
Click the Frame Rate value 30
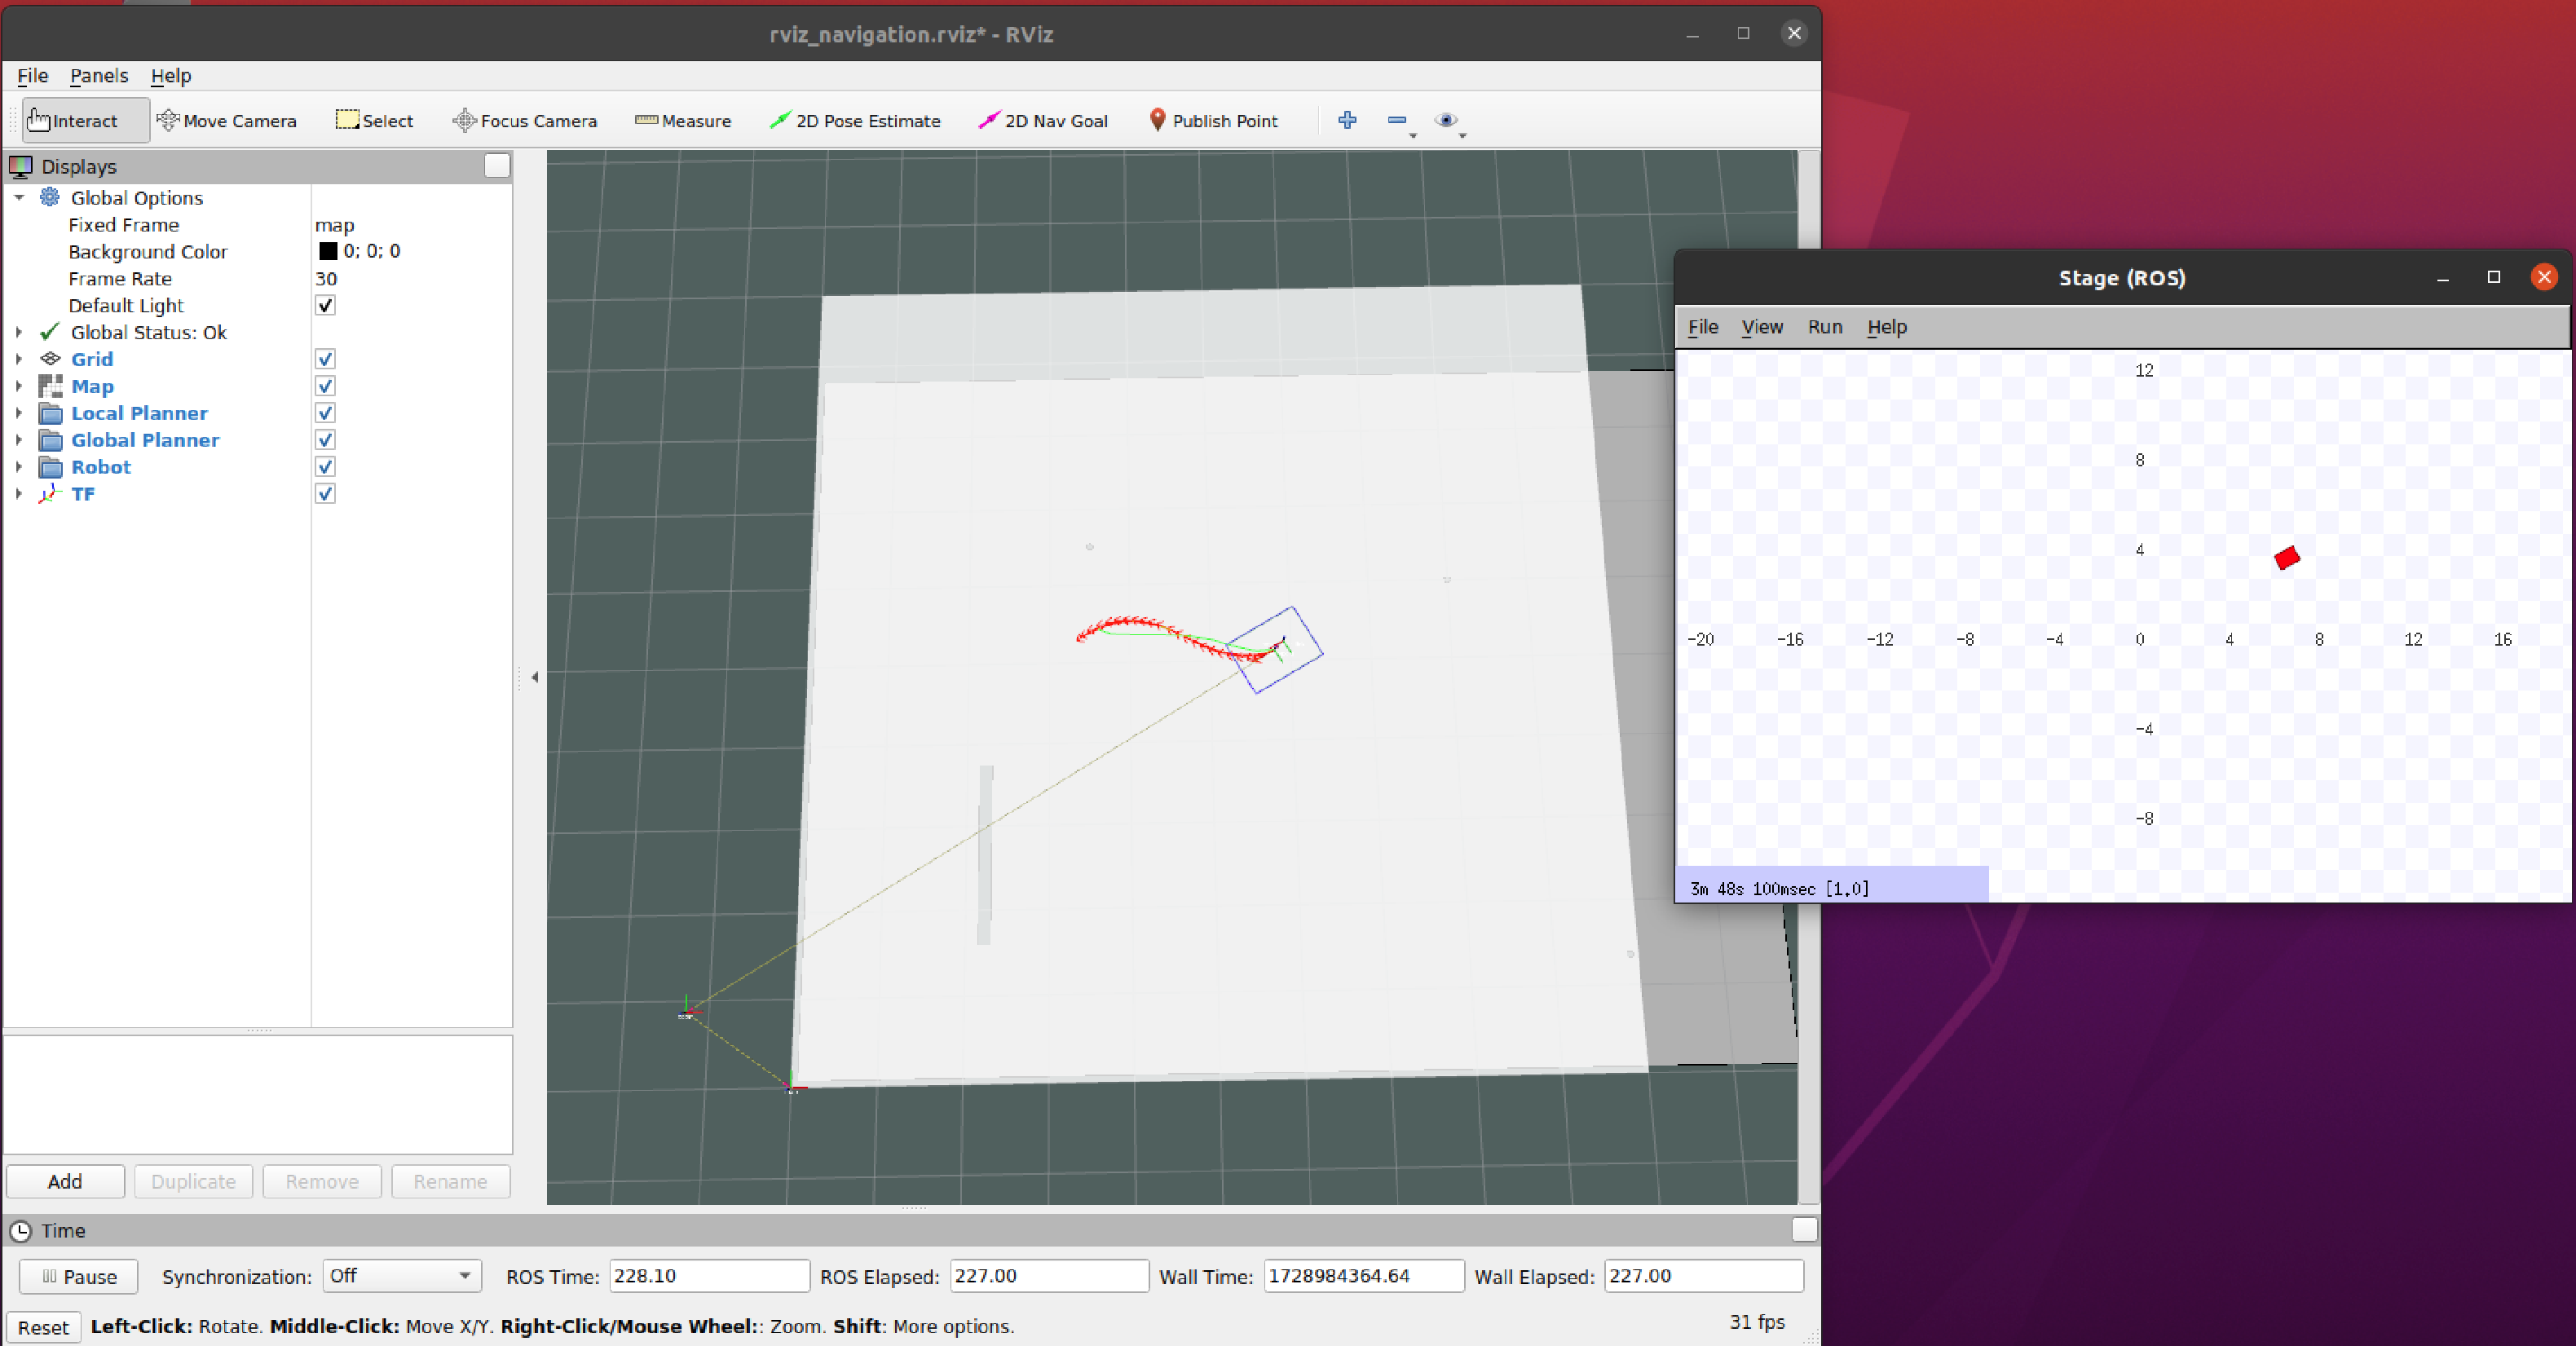tap(326, 278)
